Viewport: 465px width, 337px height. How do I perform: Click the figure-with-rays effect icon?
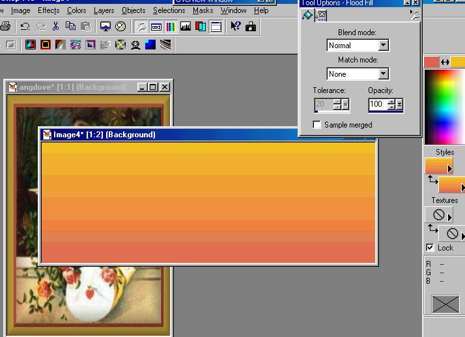point(135,45)
